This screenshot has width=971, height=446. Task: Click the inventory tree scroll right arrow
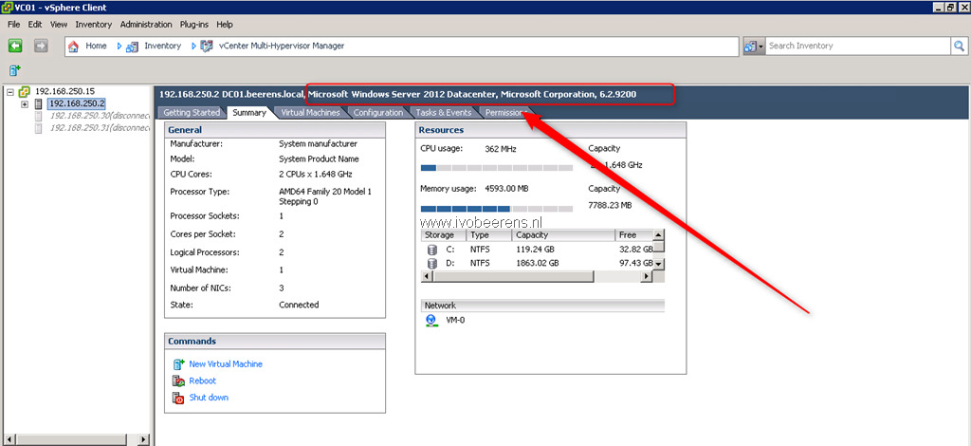144,439
